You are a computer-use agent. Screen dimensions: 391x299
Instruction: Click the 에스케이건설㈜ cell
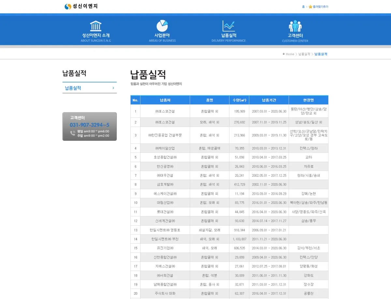coord(165,194)
